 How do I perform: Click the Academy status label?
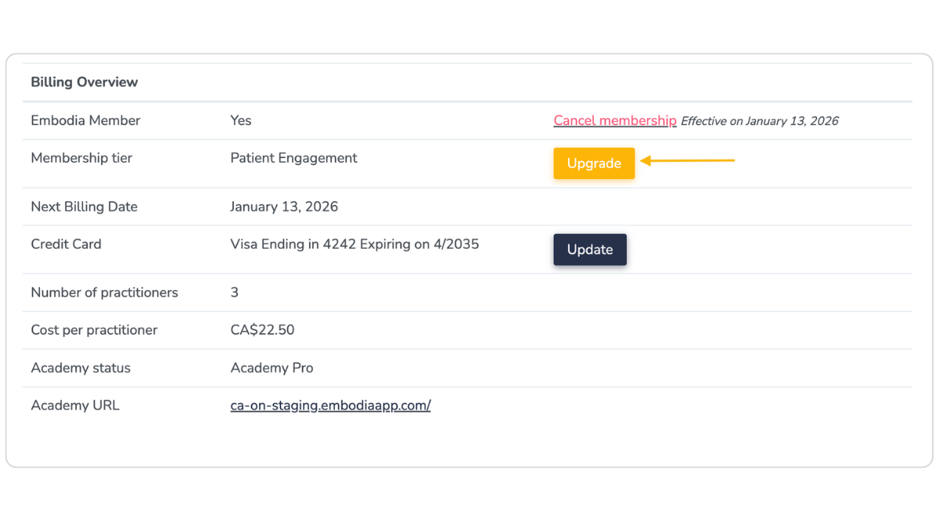(81, 368)
